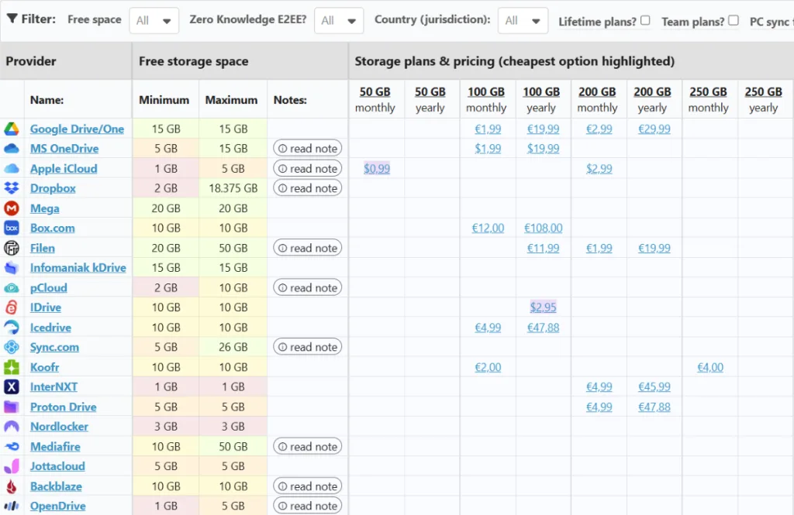Click the Dropbox logo icon
The image size is (794, 515).
point(12,188)
